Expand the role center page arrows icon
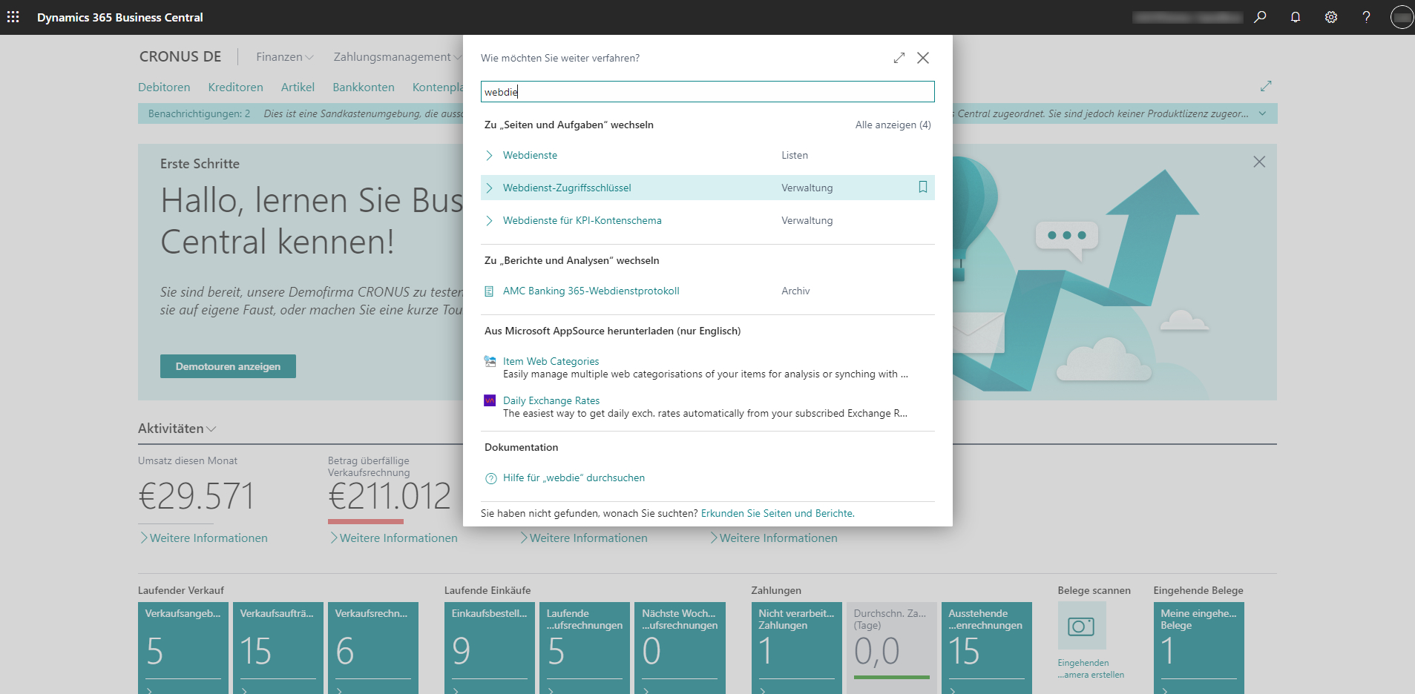Screen dimensions: 1415x694 (1266, 86)
